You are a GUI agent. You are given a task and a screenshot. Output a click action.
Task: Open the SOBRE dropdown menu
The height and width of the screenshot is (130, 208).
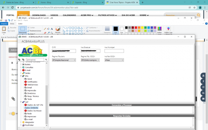click(x=144, y=15)
